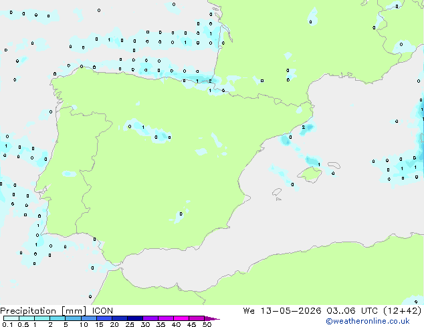This screenshot has height=327, width=424.
Task: Click the '20' legend scale label
Action: pyautogui.click(x=114, y=324)
